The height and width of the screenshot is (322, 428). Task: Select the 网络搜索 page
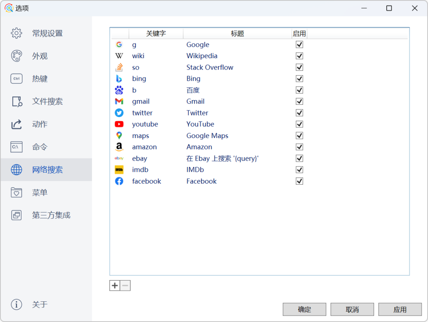pyautogui.click(x=46, y=170)
